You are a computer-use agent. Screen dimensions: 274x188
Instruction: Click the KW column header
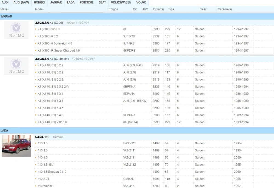145,9
